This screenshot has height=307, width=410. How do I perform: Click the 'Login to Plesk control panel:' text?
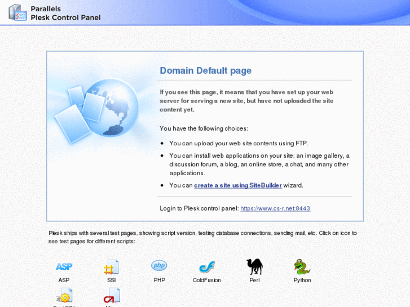click(199, 208)
